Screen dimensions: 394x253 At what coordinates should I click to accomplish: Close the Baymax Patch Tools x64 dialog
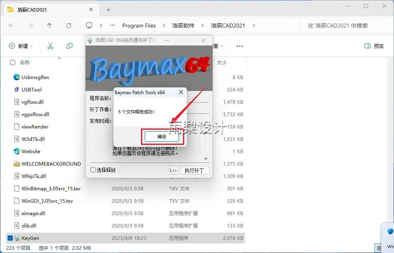(181, 92)
